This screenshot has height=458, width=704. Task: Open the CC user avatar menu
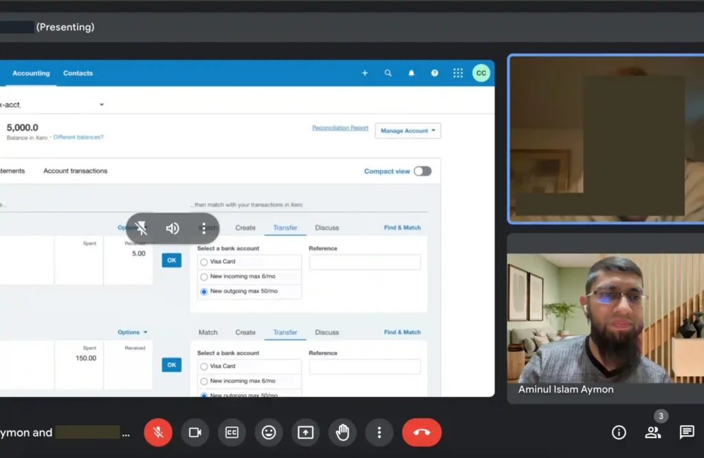[481, 73]
